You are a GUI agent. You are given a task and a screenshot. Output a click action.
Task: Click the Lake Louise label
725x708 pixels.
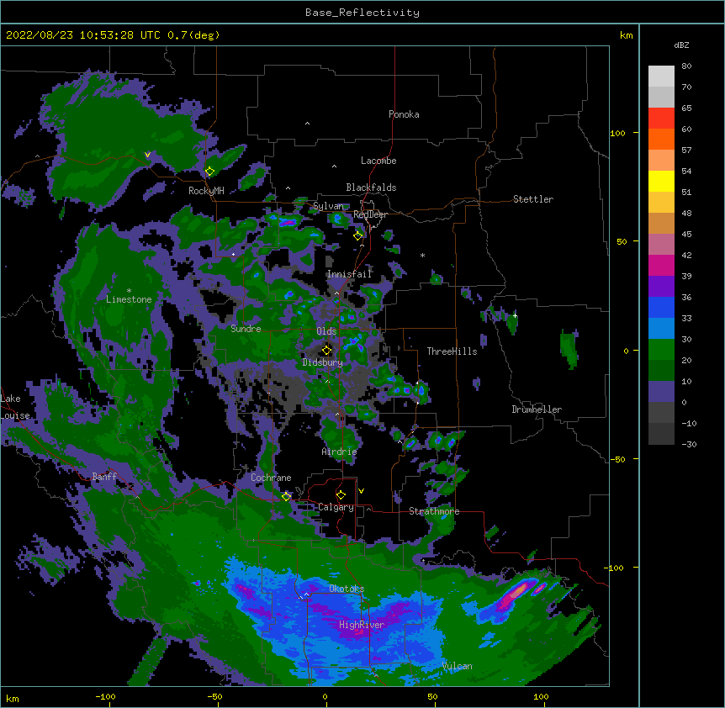point(15,407)
